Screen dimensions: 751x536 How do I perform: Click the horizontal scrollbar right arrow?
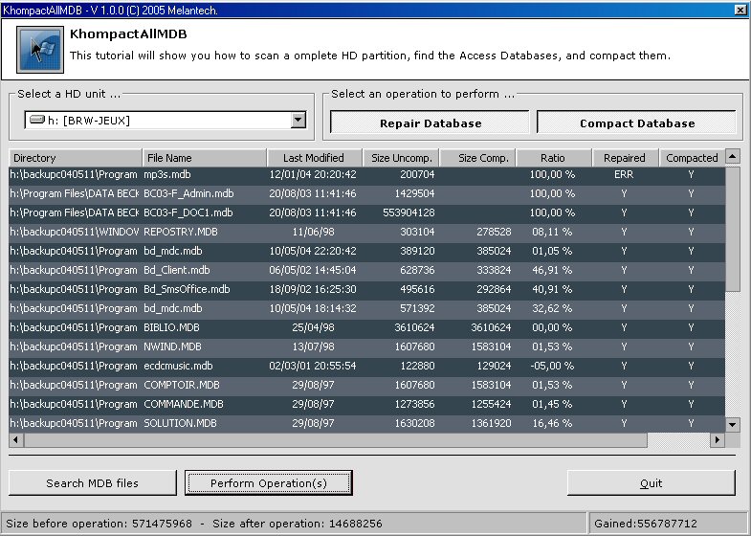717,440
